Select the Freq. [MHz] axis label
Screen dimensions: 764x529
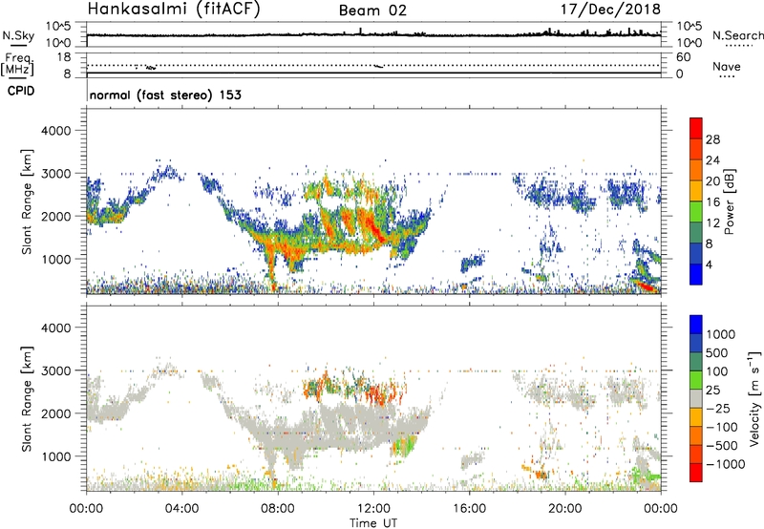click(x=18, y=64)
